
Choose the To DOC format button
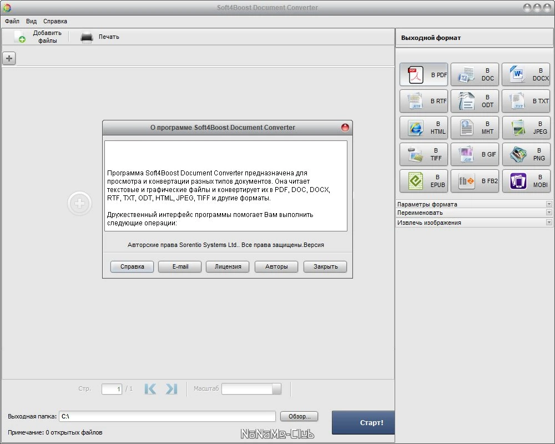(475, 74)
